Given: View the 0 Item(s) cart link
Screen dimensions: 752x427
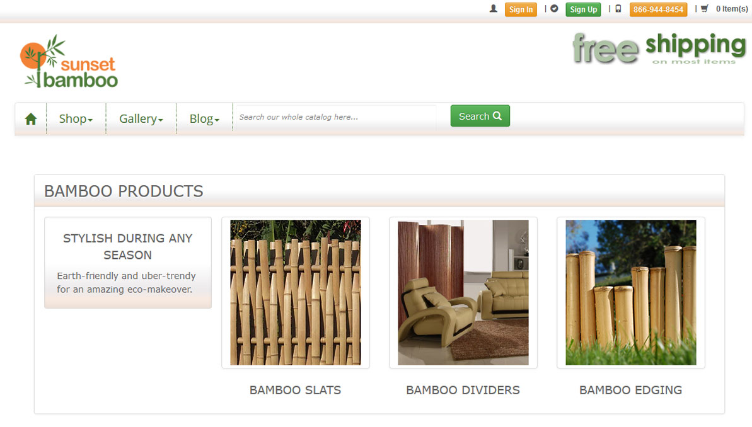Looking at the screenshot, I should 731,9.
